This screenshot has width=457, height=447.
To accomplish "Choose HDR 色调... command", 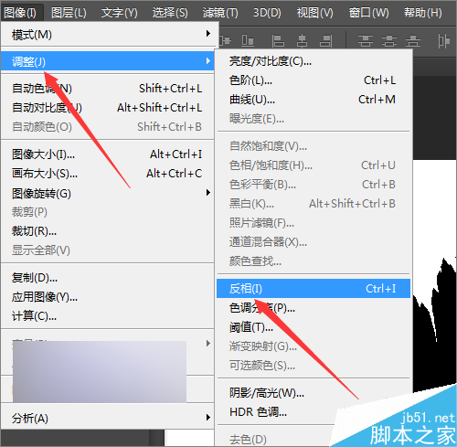I will tap(314, 412).
